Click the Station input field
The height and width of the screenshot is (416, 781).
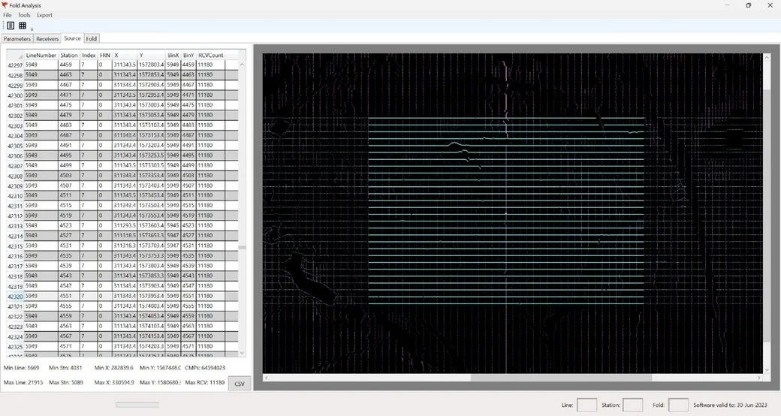pos(632,405)
